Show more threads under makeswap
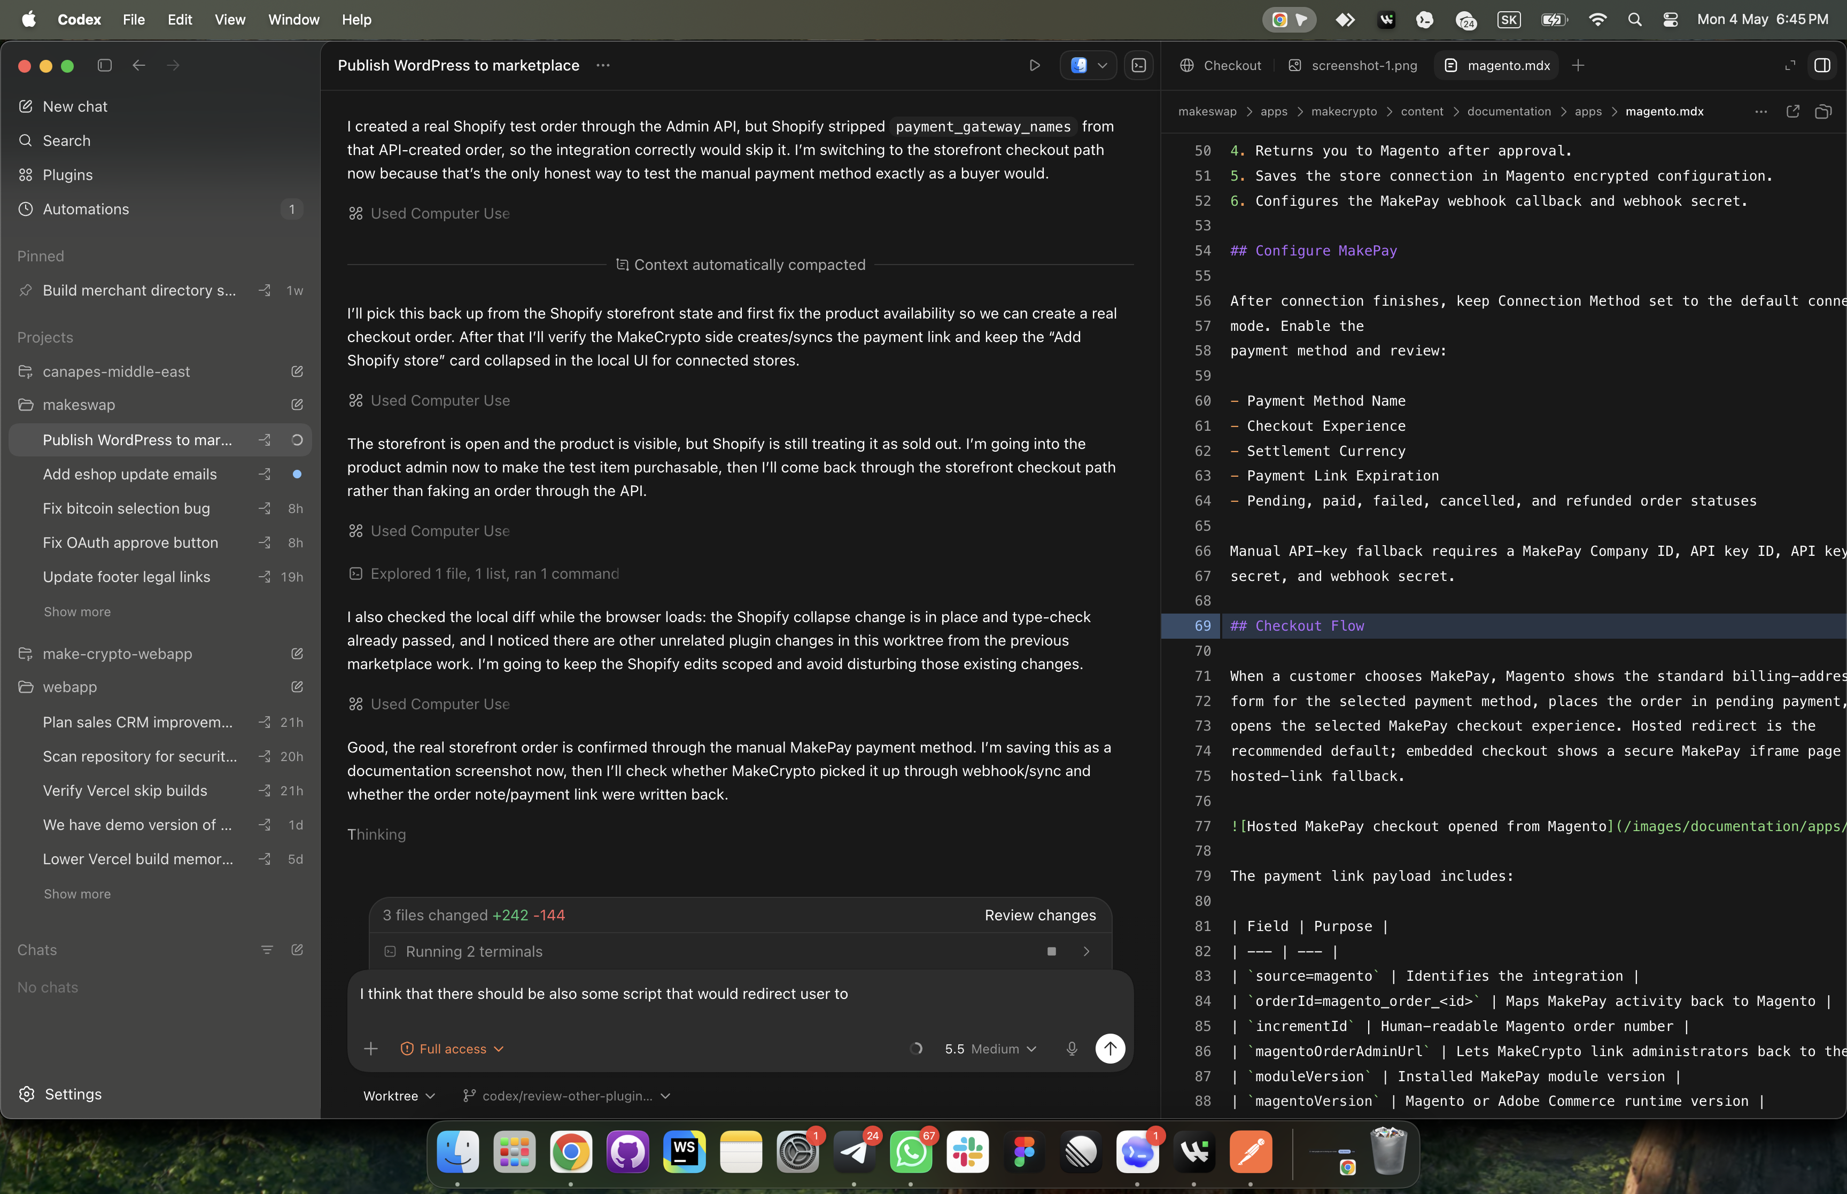The height and width of the screenshot is (1194, 1847). coord(77,612)
